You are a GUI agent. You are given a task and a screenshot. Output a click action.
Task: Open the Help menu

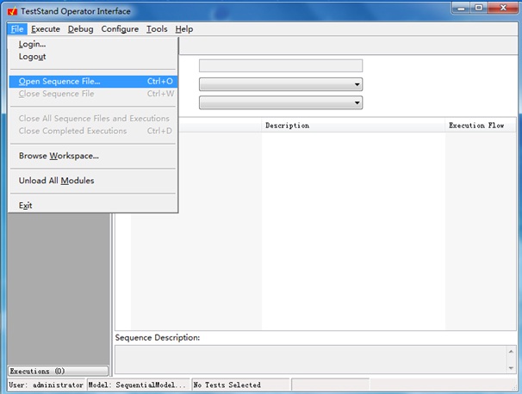(x=183, y=29)
